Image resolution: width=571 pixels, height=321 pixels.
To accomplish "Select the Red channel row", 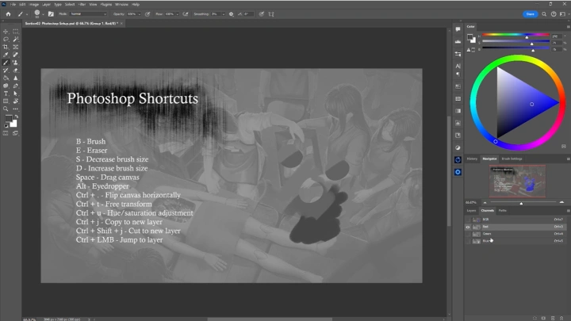I will (x=515, y=227).
